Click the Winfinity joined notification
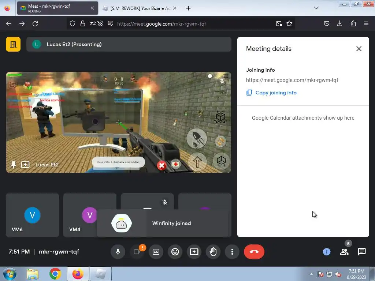Screen dimensions: 375x281 point(164,223)
